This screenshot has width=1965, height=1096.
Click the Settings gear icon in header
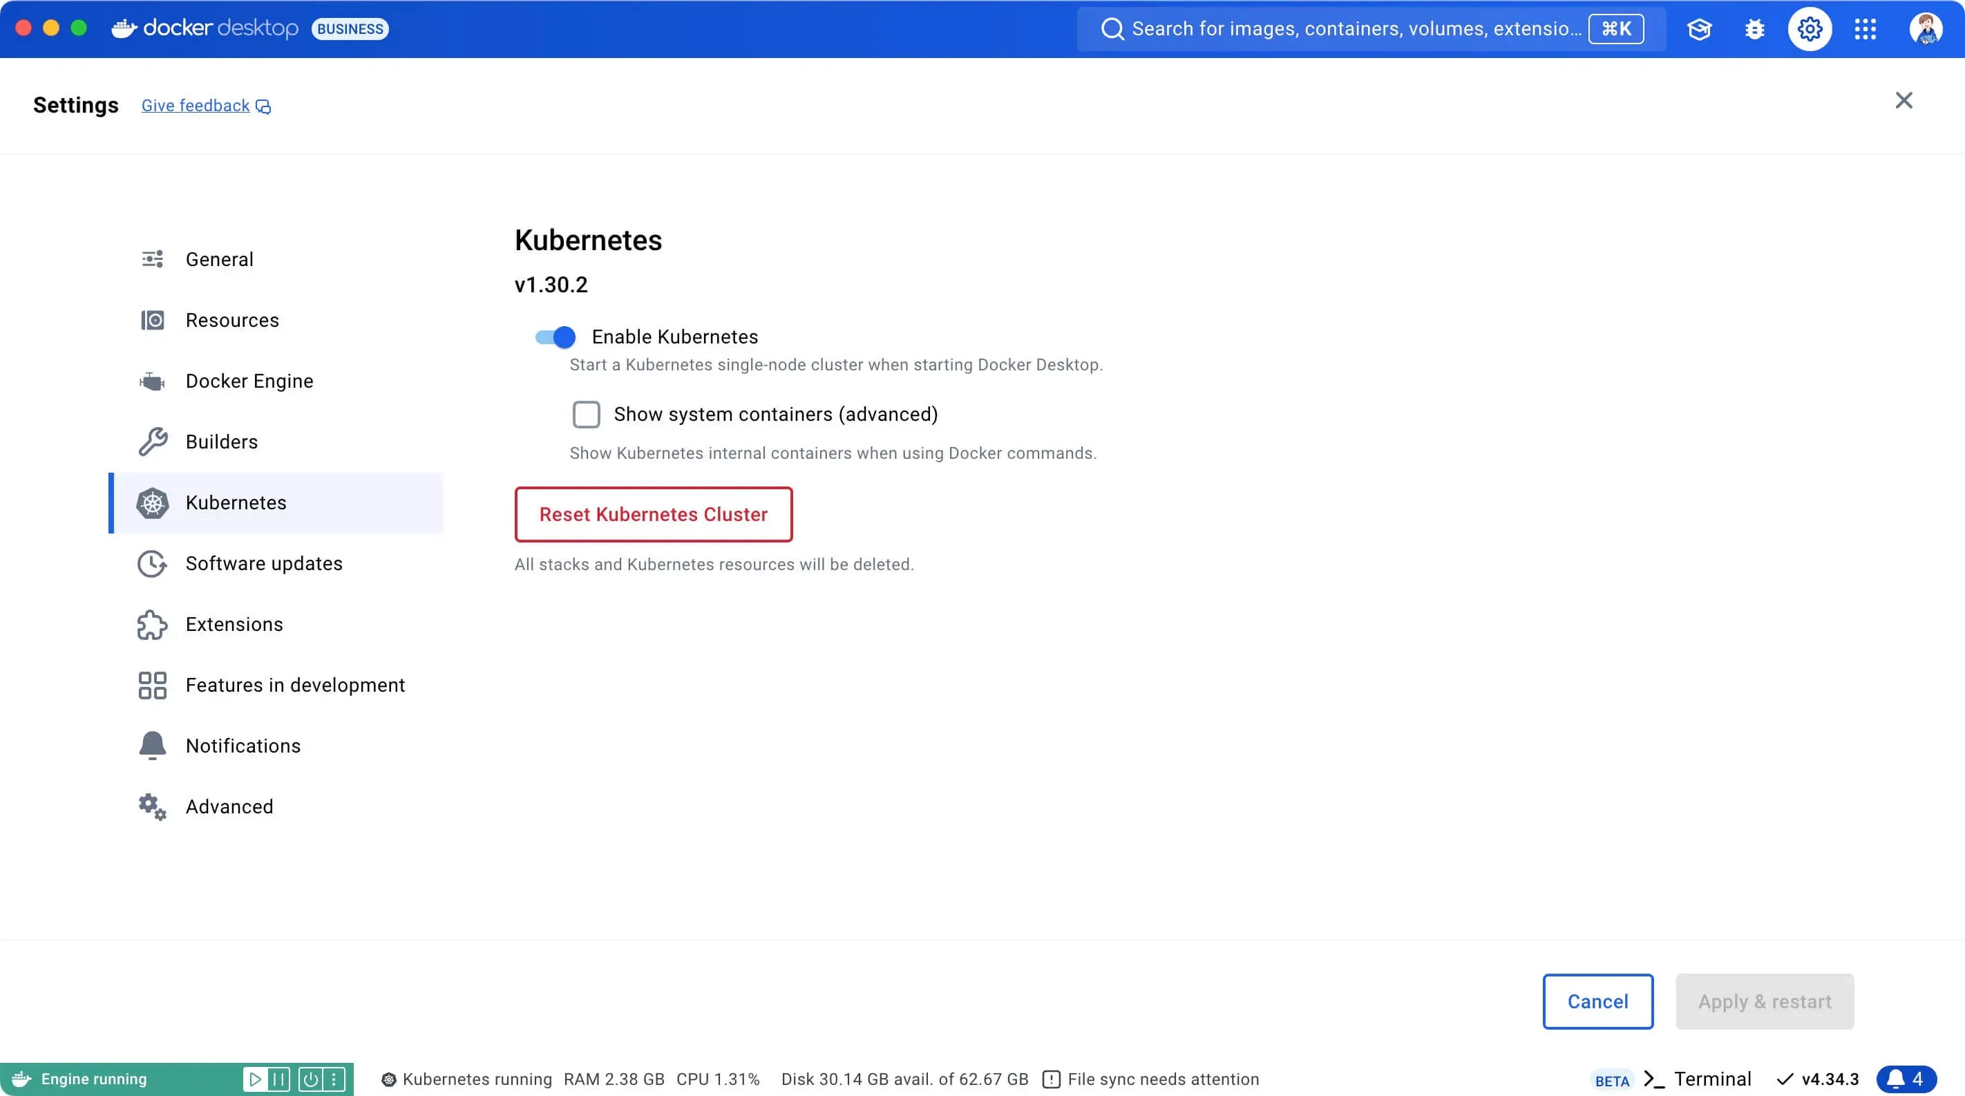[1810, 29]
